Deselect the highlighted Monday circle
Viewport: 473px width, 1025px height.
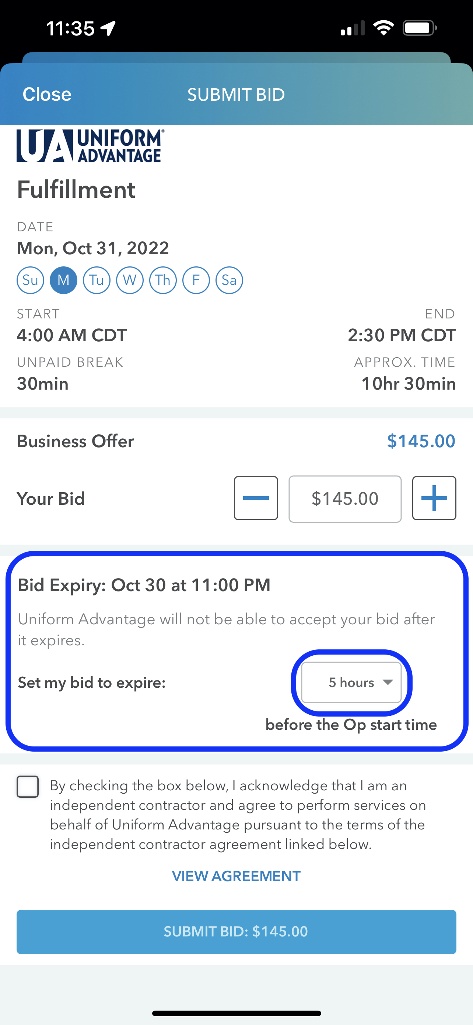pos(63,280)
